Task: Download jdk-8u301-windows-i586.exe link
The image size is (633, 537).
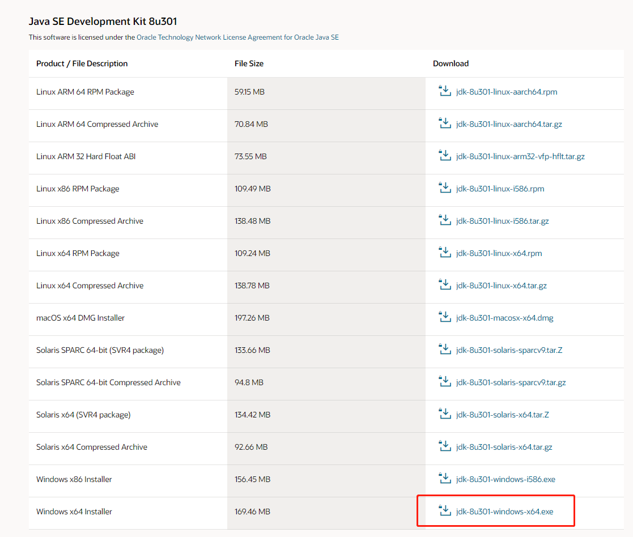Action: [506, 479]
